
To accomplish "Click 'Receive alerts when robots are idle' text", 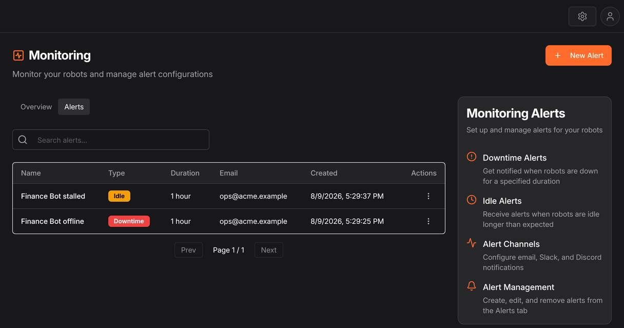I will [x=541, y=219].
